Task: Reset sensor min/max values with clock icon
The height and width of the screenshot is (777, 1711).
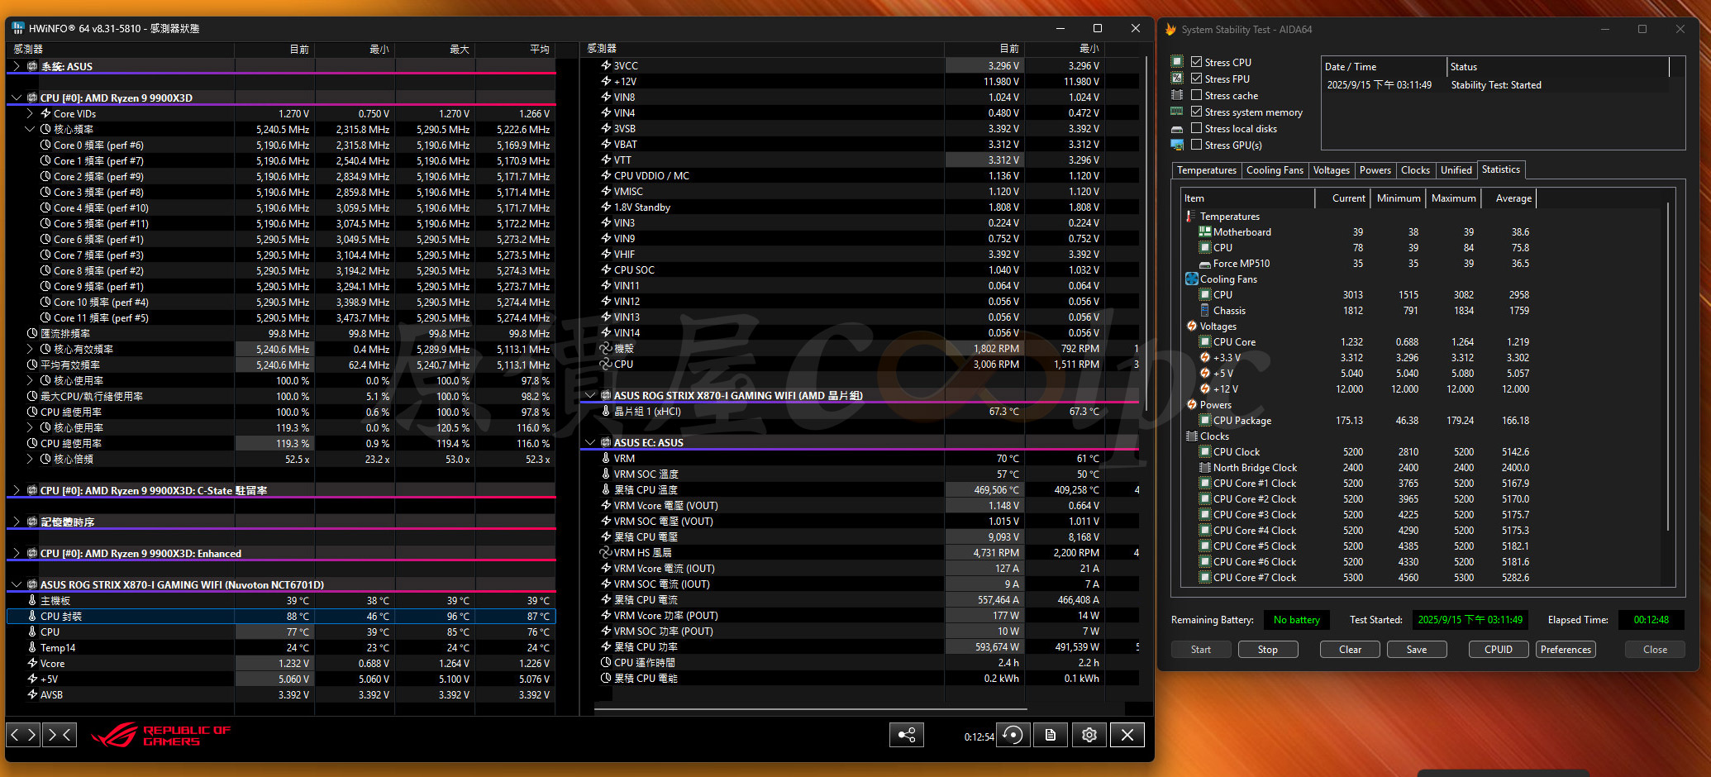Action: [1013, 735]
